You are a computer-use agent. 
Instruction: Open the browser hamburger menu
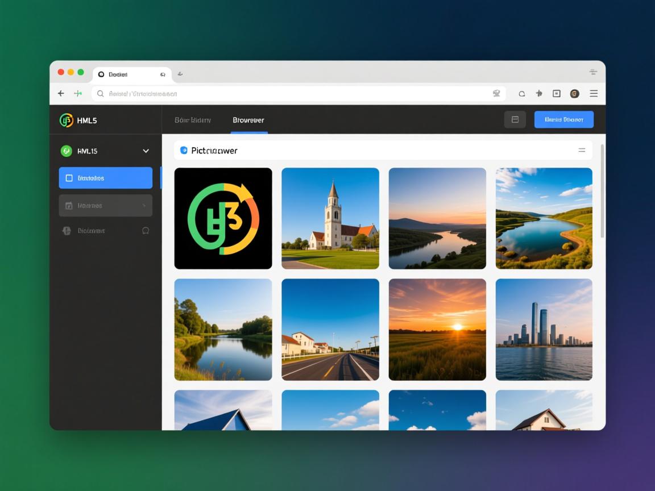pyautogui.click(x=594, y=93)
